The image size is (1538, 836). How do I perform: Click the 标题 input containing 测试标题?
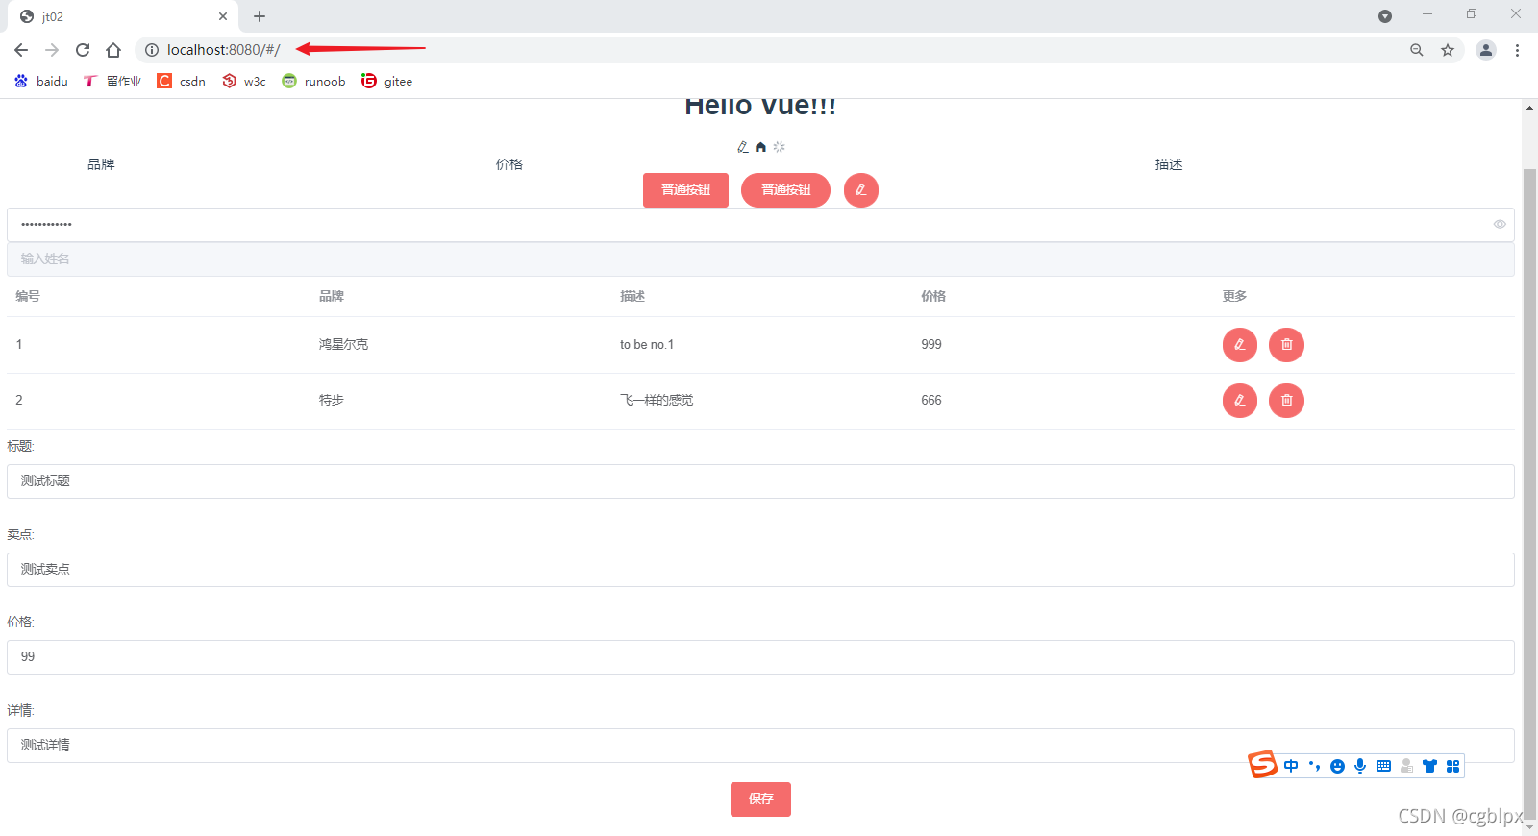coord(760,481)
